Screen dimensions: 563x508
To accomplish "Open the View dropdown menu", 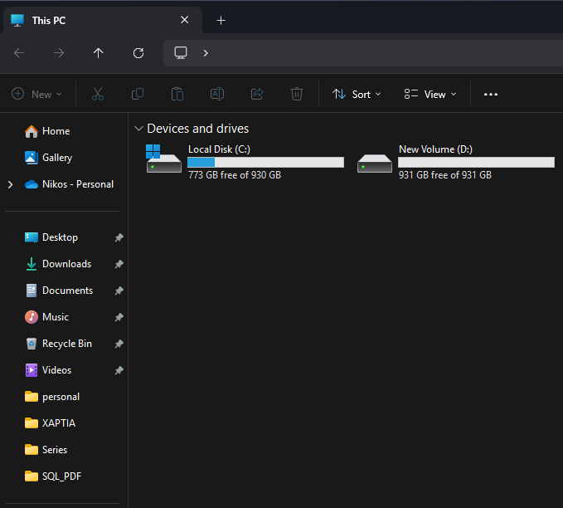I will tap(430, 94).
